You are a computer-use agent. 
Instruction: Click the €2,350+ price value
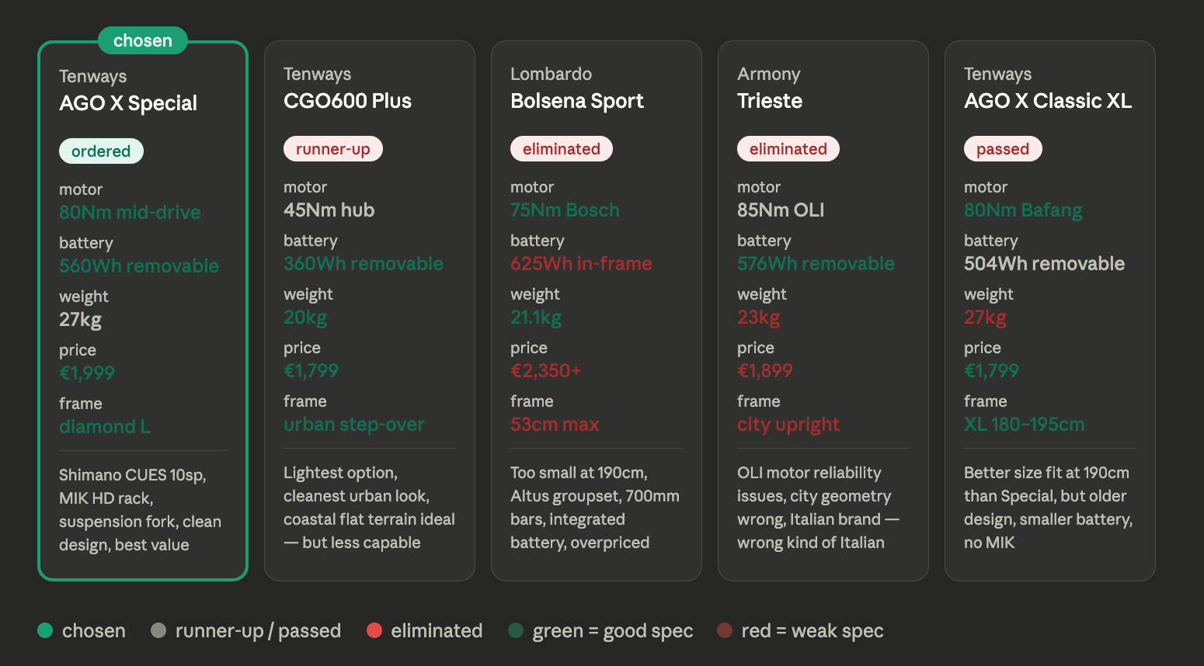[x=546, y=371]
